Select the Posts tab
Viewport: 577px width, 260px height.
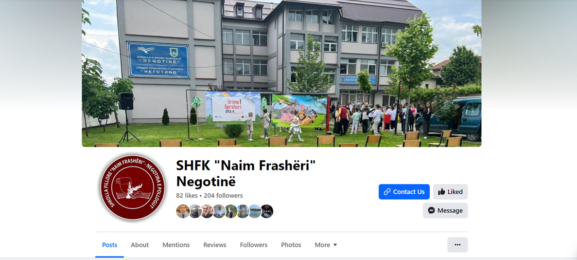pyautogui.click(x=110, y=245)
